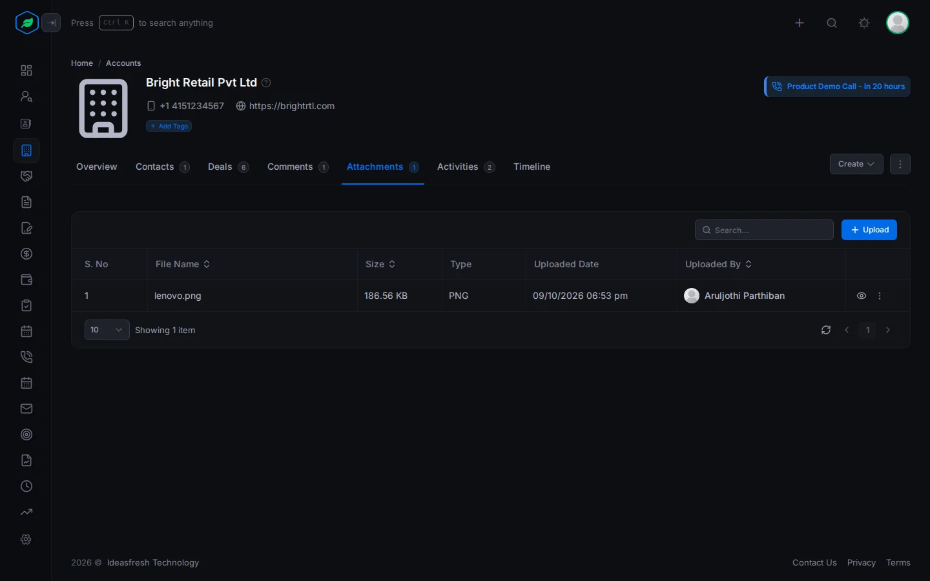Refresh the attachments table
Screen dimensions: 930x581
826,330
